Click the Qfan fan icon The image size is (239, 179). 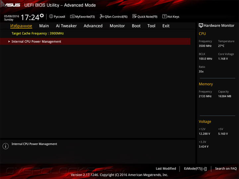102,16
